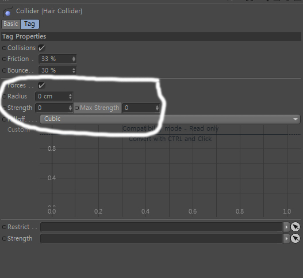303x278 pixels.
Task: Click the Bounce value stepper arrows
Action: [74, 70]
